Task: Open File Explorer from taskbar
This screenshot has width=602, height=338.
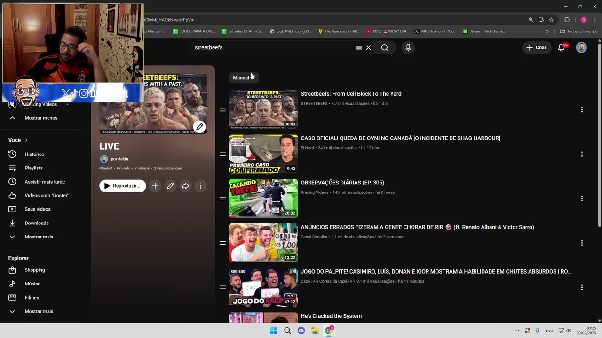Action: (315, 330)
